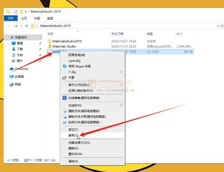Sort by the 修改日期 column header
The image size is (224, 172).
pyautogui.click(x=117, y=34)
